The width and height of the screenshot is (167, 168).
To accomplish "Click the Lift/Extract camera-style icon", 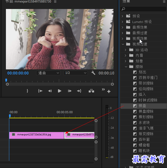I will tap(91, 91).
